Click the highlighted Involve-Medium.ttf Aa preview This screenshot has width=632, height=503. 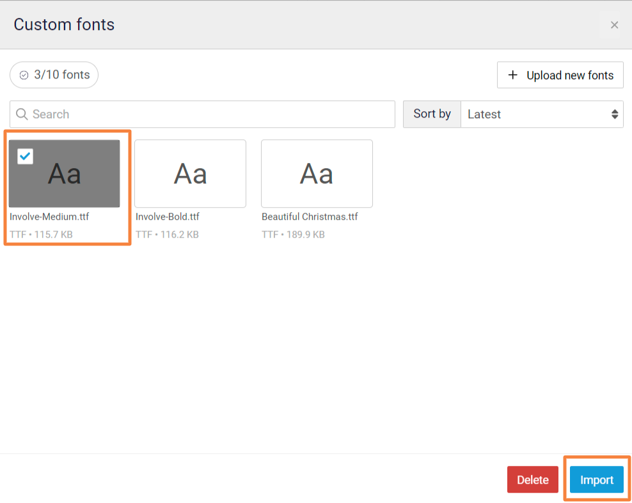tap(65, 174)
